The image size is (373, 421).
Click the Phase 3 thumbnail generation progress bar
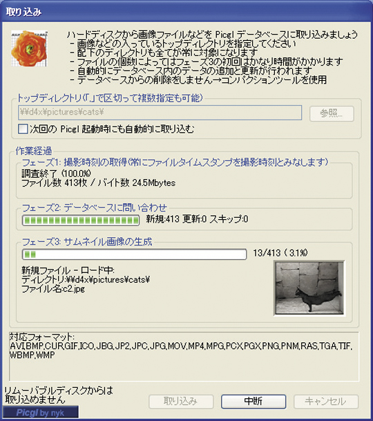coord(134,254)
